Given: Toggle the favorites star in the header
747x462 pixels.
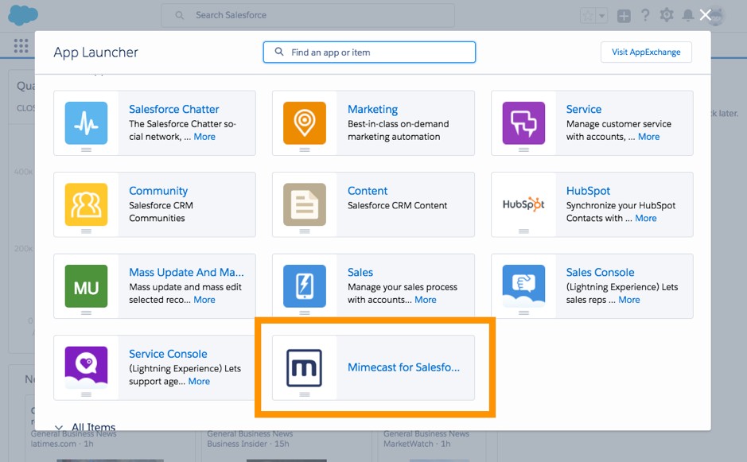Looking at the screenshot, I should tap(586, 14).
